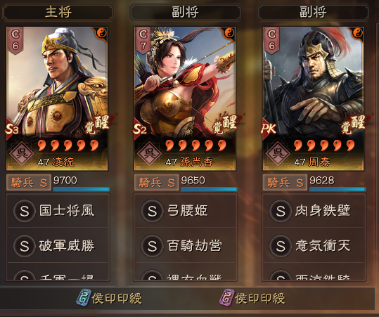This screenshot has width=379, height=317.
Task: Tap the yin-yang icon on 周泰's card
Action: tap(358, 32)
